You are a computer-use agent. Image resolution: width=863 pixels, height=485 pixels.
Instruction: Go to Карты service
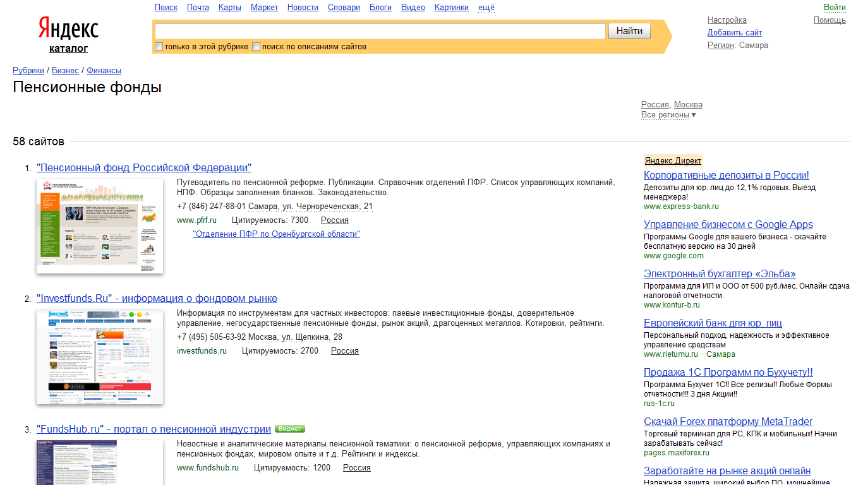point(230,8)
